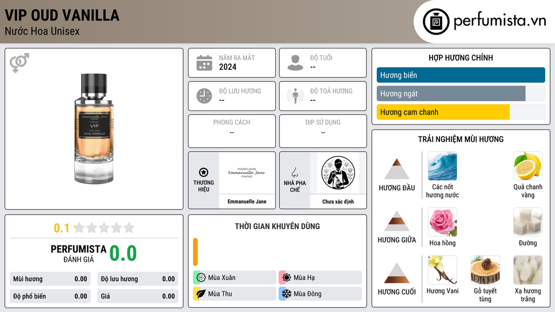This screenshot has width=555, height=312.
Task: Click the VIP Oud Vanilla bottle image
Action: pyautogui.click(x=94, y=128)
